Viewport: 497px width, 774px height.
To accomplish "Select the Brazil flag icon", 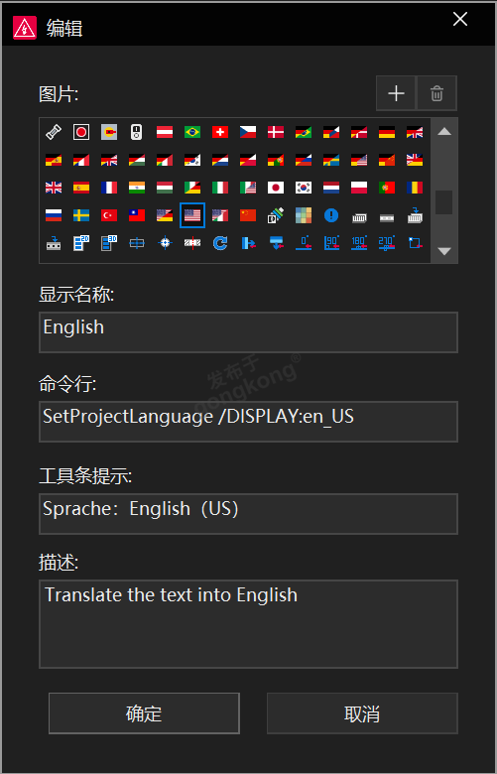I will [192, 132].
